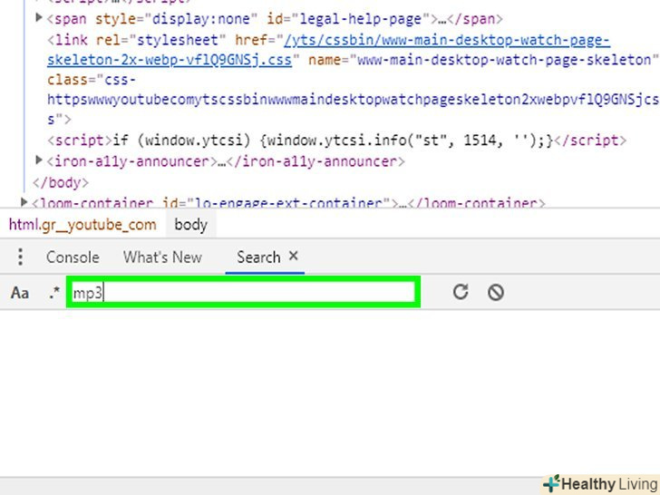
Task: Refresh the search results
Action: pos(461,292)
